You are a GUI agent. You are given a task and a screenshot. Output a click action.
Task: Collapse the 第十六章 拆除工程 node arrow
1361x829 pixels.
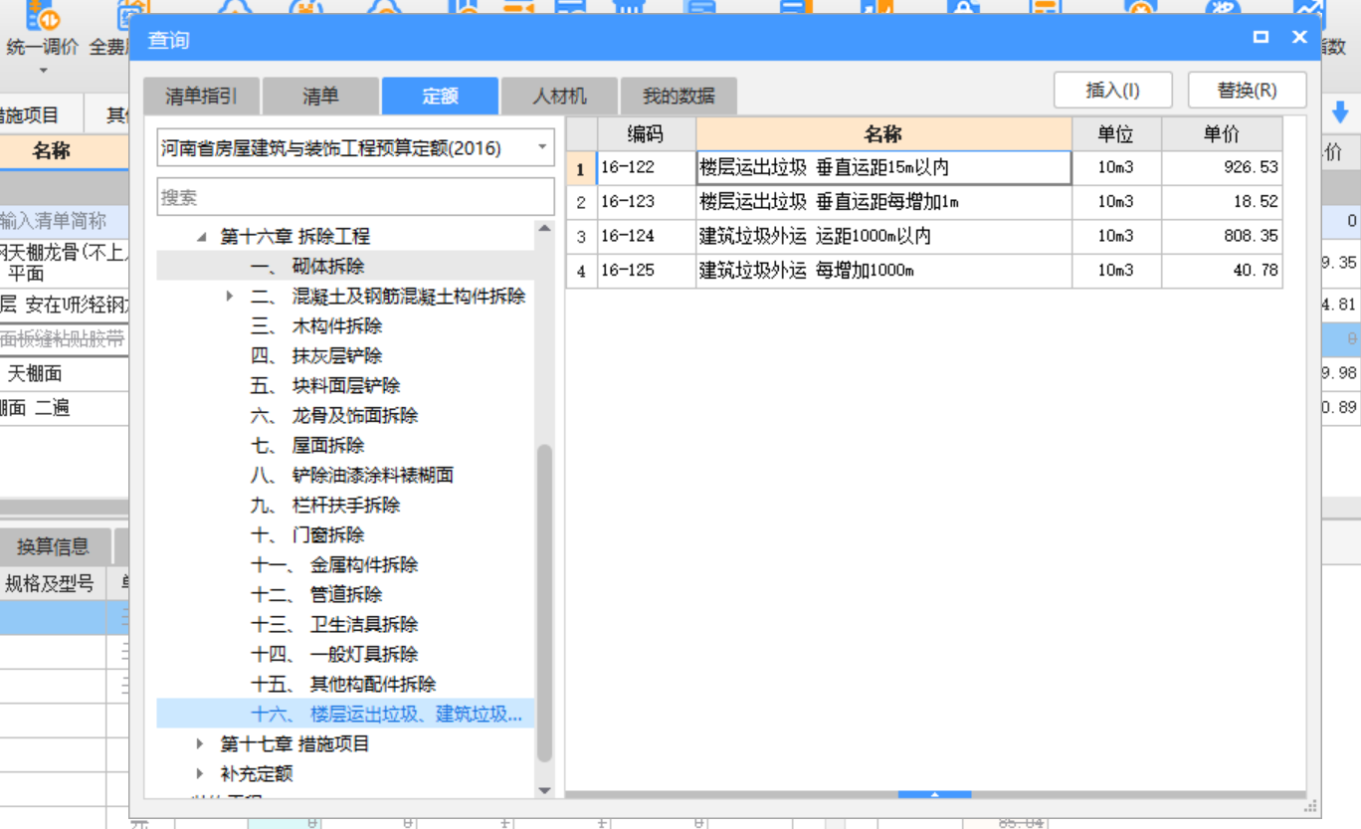tap(202, 237)
